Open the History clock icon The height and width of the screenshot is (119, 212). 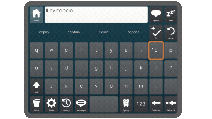(66, 104)
